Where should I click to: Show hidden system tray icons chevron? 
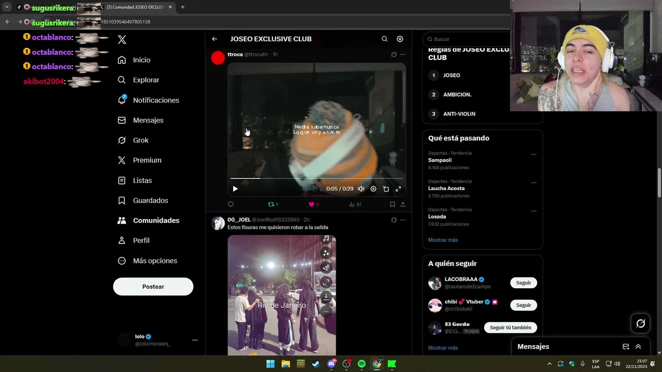[x=549, y=364]
